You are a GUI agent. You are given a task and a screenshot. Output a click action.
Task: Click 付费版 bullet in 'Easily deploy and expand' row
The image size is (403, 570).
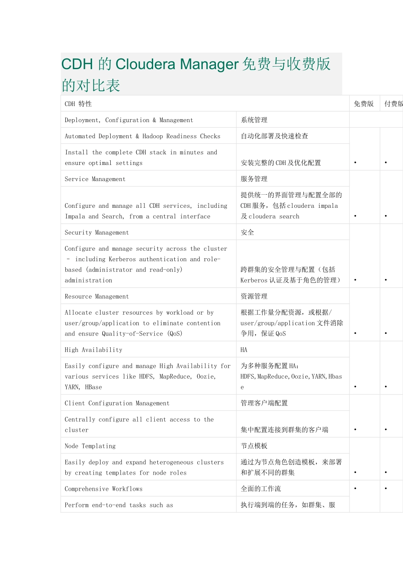click(x=386, y=473)
